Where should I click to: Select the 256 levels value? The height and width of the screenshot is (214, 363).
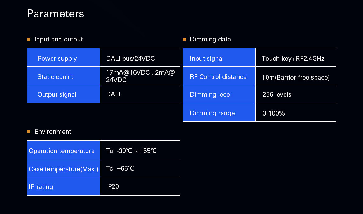277,94
